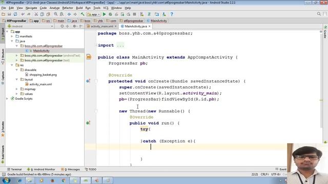Click the Redo arrow icon
The width and height of the screenshot is (328, 184).
29,14
